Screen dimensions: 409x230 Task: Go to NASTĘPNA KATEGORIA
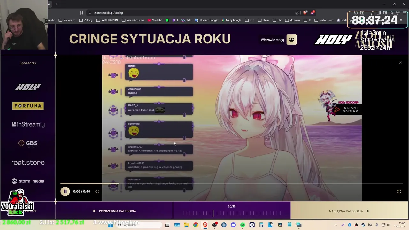[349, 211]
